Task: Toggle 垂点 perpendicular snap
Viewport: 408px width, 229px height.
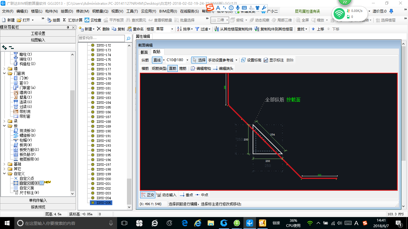Action: pos(186,195)
